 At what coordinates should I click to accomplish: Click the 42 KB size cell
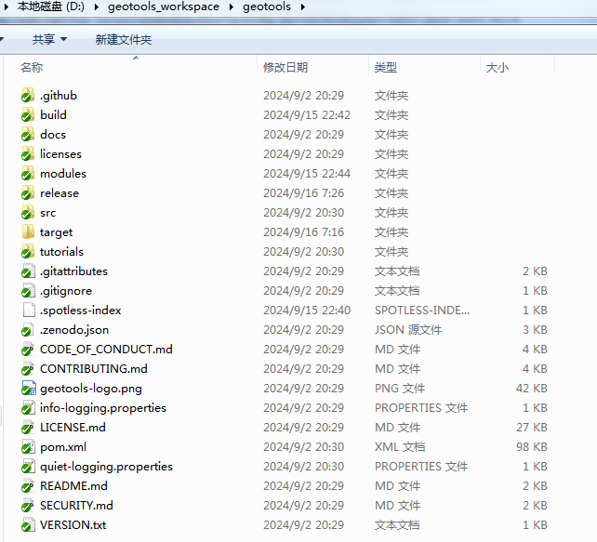[x=532, y=389]
